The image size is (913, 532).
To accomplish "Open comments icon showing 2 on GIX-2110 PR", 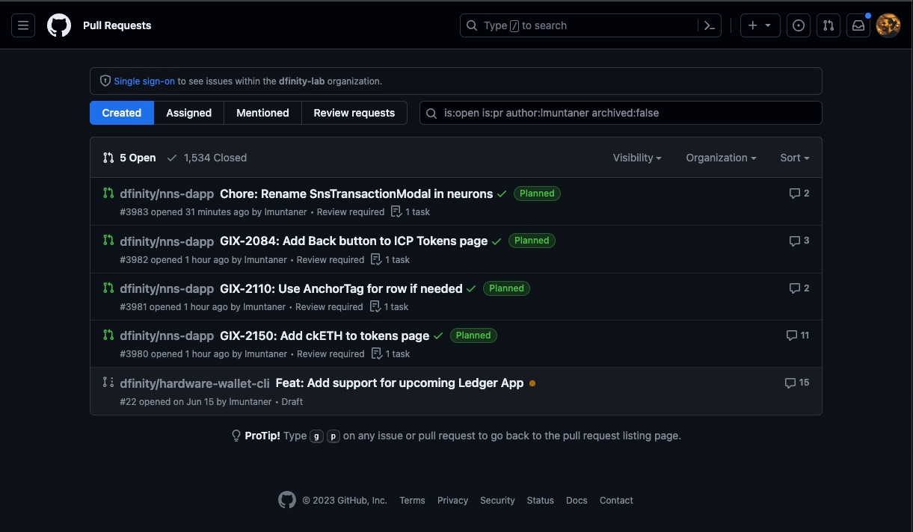I will point(799,288).
